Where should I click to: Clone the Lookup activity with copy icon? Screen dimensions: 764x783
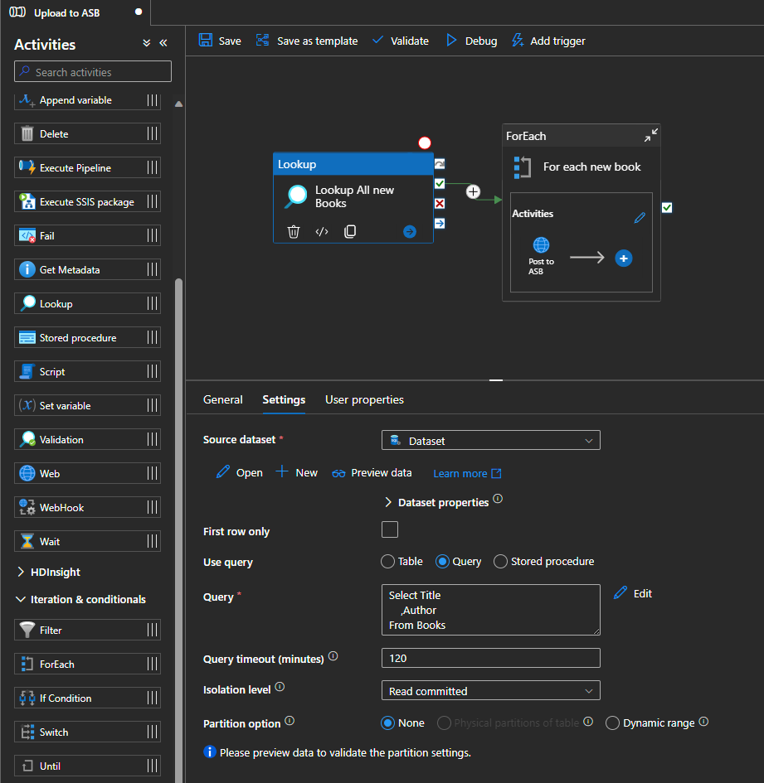350,232
